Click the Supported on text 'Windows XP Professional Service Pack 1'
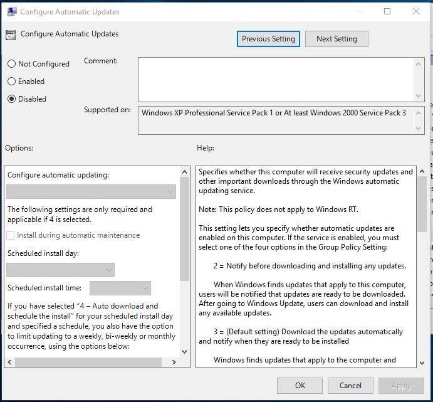This screenshot has width=433, height=402. 207,113
